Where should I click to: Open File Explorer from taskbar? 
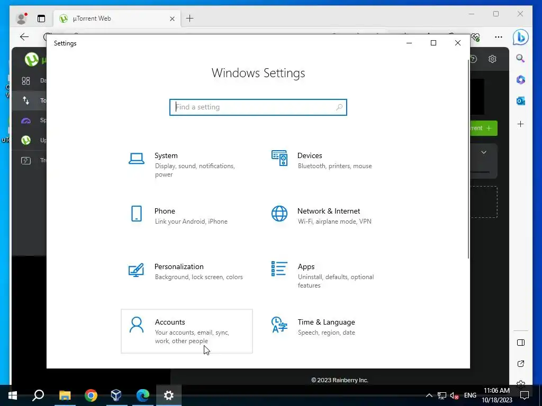(x=65, y=395)
